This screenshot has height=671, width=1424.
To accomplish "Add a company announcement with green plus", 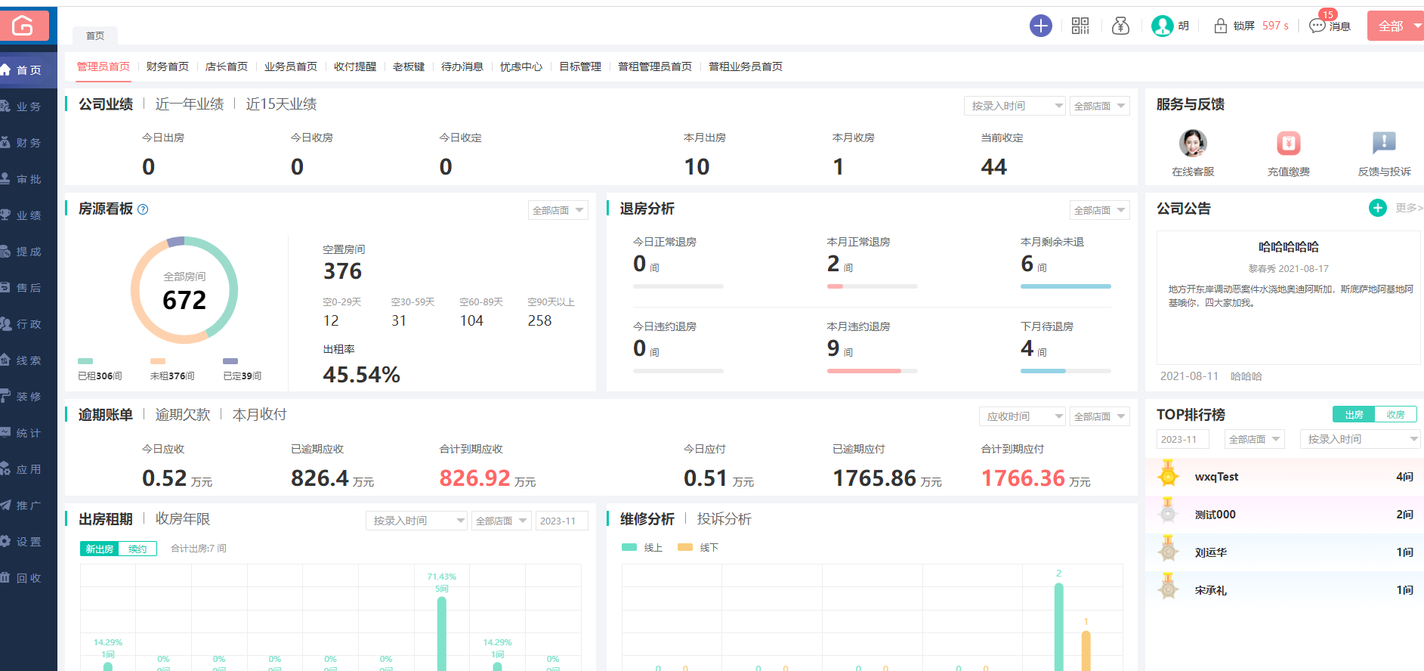I will 1378,208.
